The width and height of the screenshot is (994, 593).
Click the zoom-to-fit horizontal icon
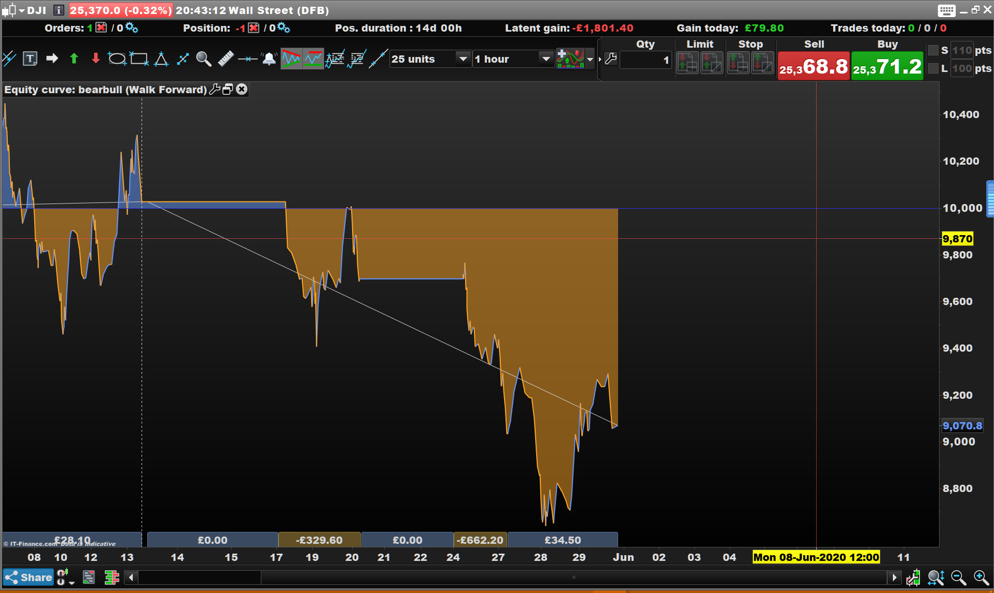tap(936, 577)
